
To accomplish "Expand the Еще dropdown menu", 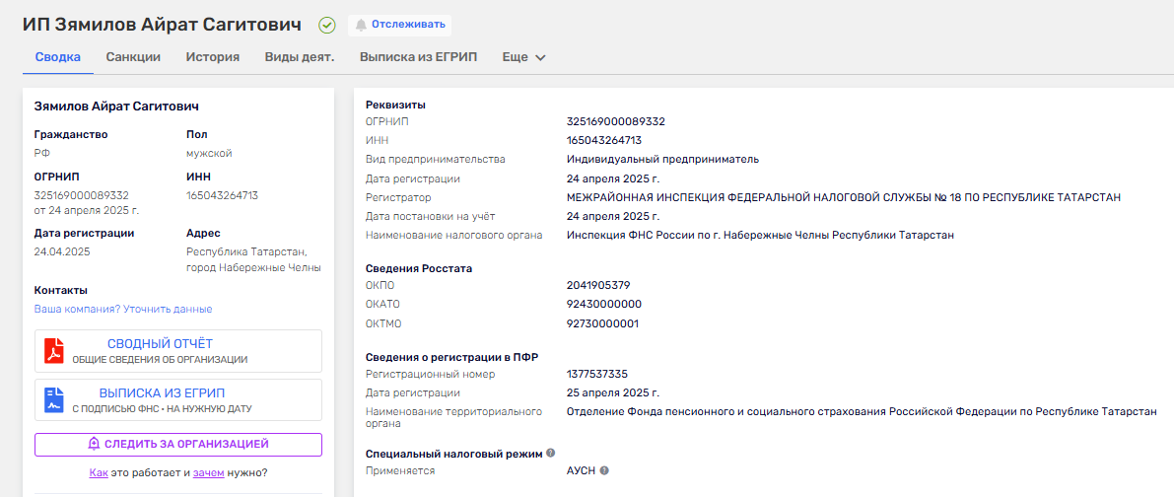I will coord(523,57).
